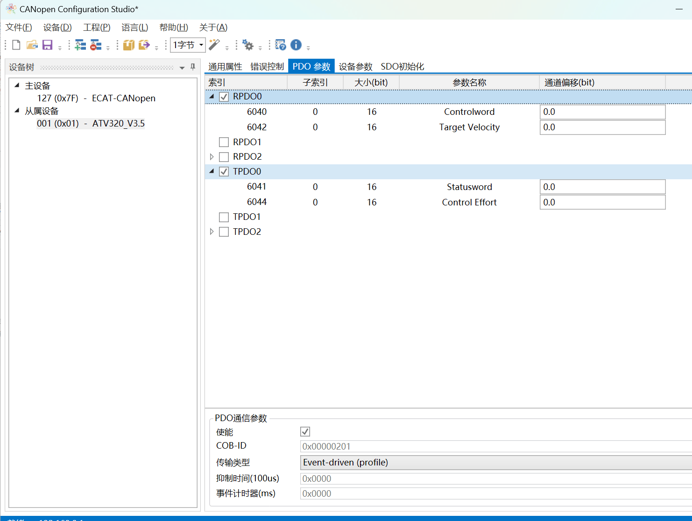The image size is (692, 521).
Task: Remove a device using the red minus icon
Action: click(96, 45)
